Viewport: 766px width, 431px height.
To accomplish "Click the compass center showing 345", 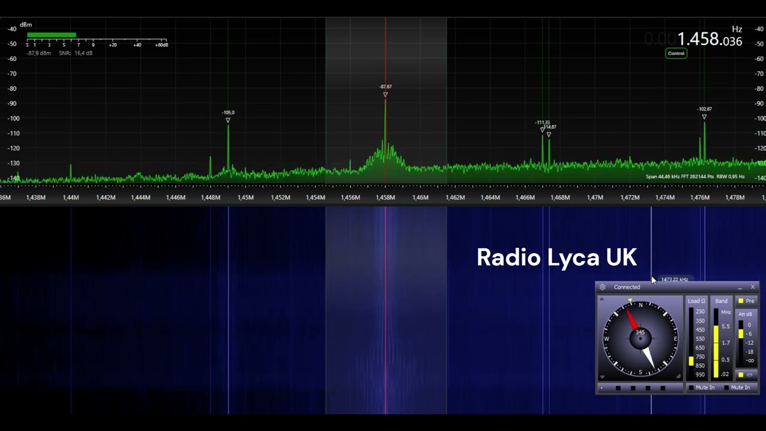I will [x=640, y=337].
